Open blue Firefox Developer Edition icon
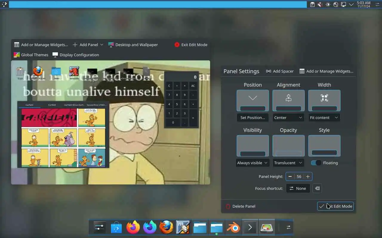 pyautogui.click(x=150, y=228)
